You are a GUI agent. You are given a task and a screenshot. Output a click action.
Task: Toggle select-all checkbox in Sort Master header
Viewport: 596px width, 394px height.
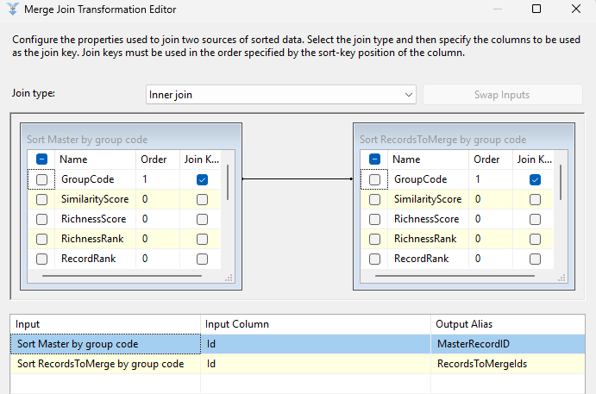click(41, 159)
